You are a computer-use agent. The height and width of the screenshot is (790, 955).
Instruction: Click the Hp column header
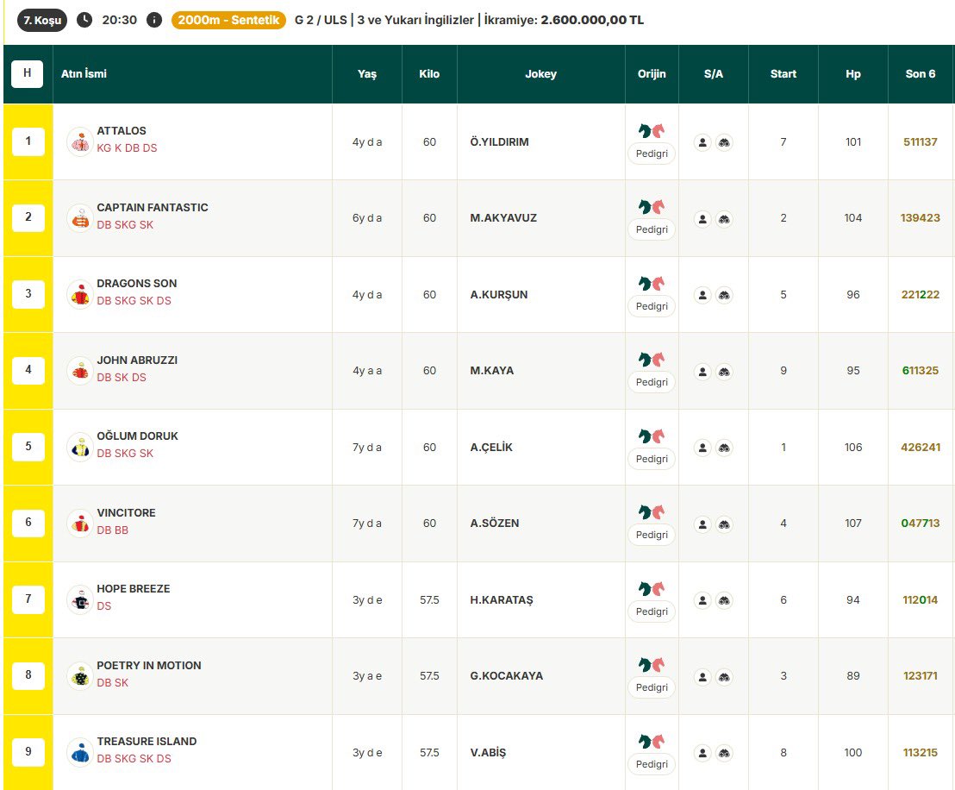tap(852, 74)
